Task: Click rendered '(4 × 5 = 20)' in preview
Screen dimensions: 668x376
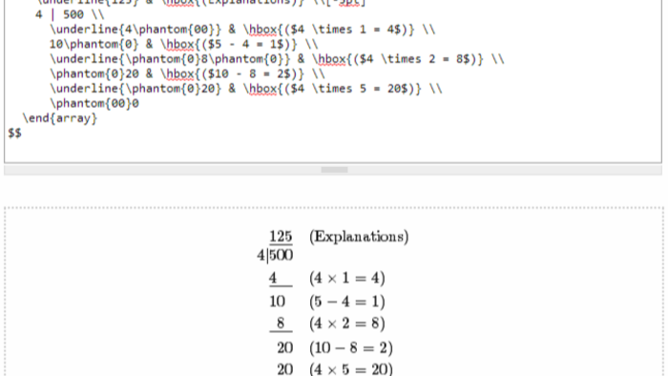Action: 351,368
